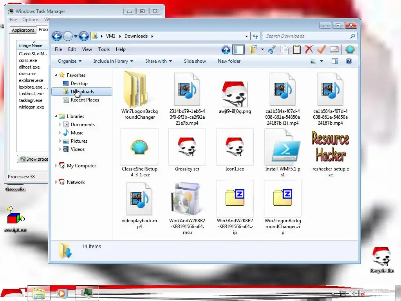
Task: Open the File menu in Explorer
Action: [58, 49]
